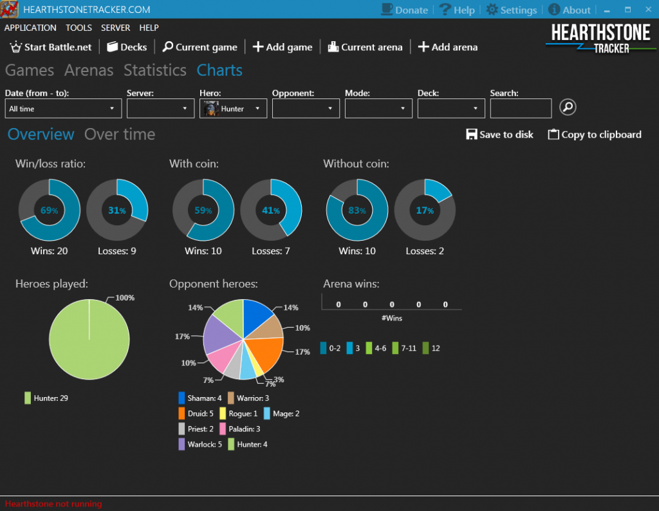Click the Hearthstone Tracker logo
659x511 pixels.
click(x=600, y=39)
